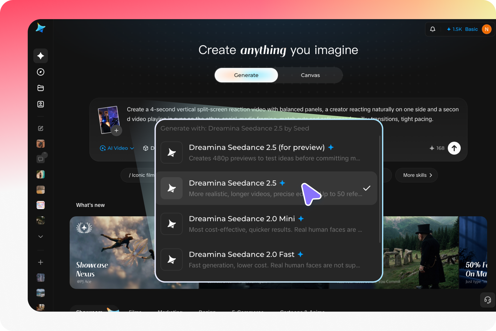Click the Seedance 2.5 (for preview) model icon

coord(171,152)
